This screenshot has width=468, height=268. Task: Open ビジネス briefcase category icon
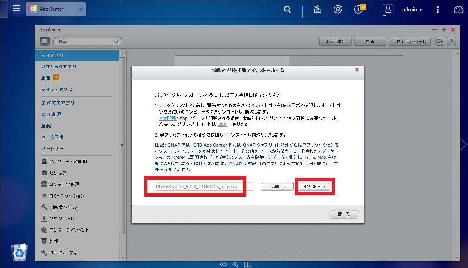(x=44, y=173)
